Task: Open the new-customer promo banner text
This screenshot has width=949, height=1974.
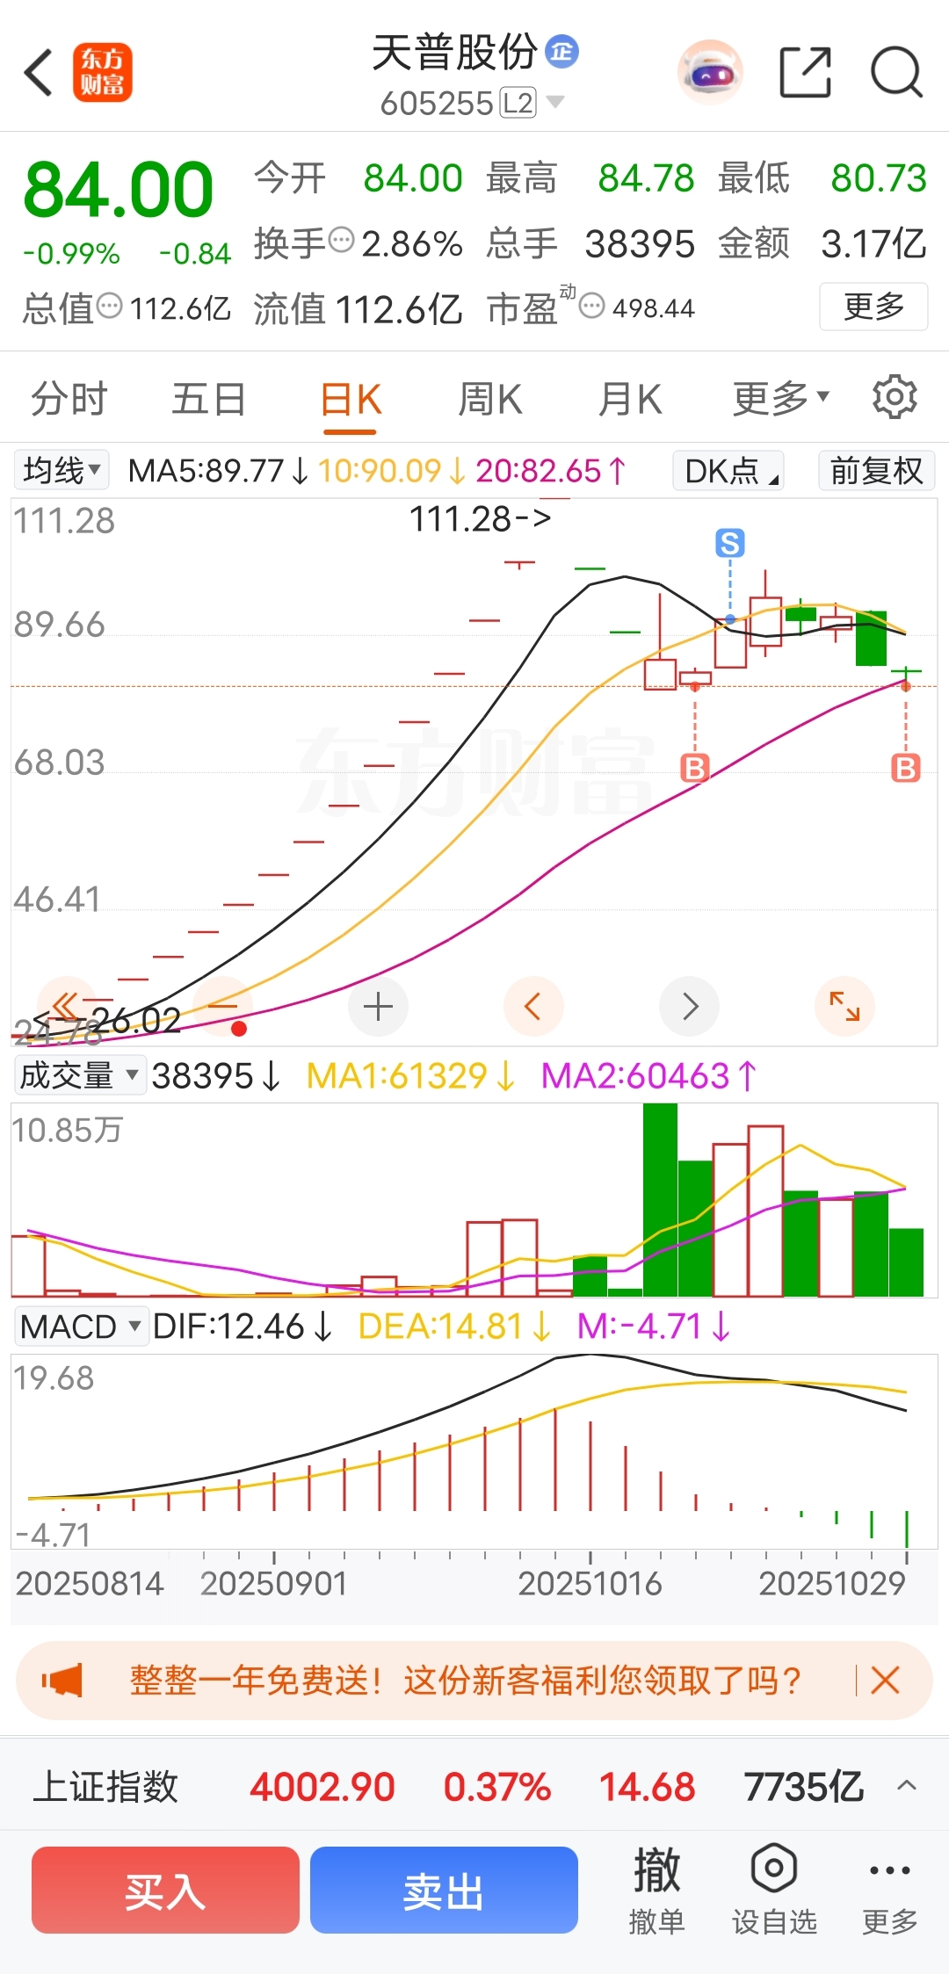Action: (465, 1681)
